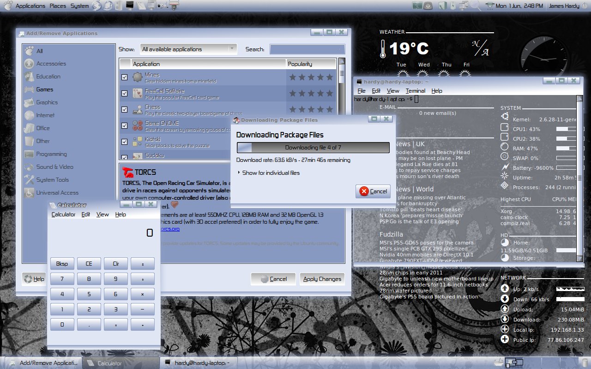Open the Applications menu in top panel
The height and width of the screenshot is (369, 591).
pos(30,6)
